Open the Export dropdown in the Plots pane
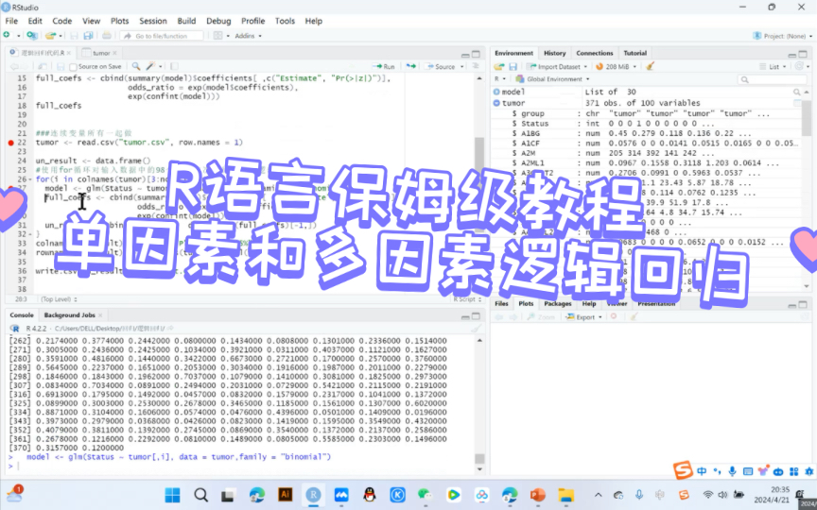The image size is (817, 510). tap(584, 317)
